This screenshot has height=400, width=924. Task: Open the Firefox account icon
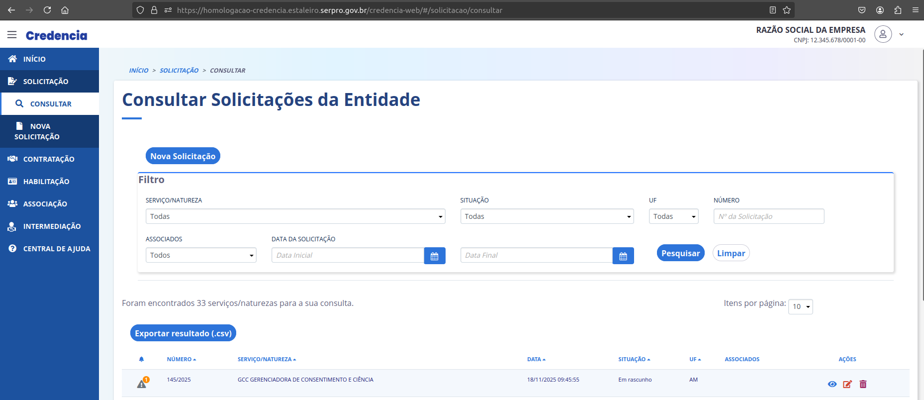[880, 10]
